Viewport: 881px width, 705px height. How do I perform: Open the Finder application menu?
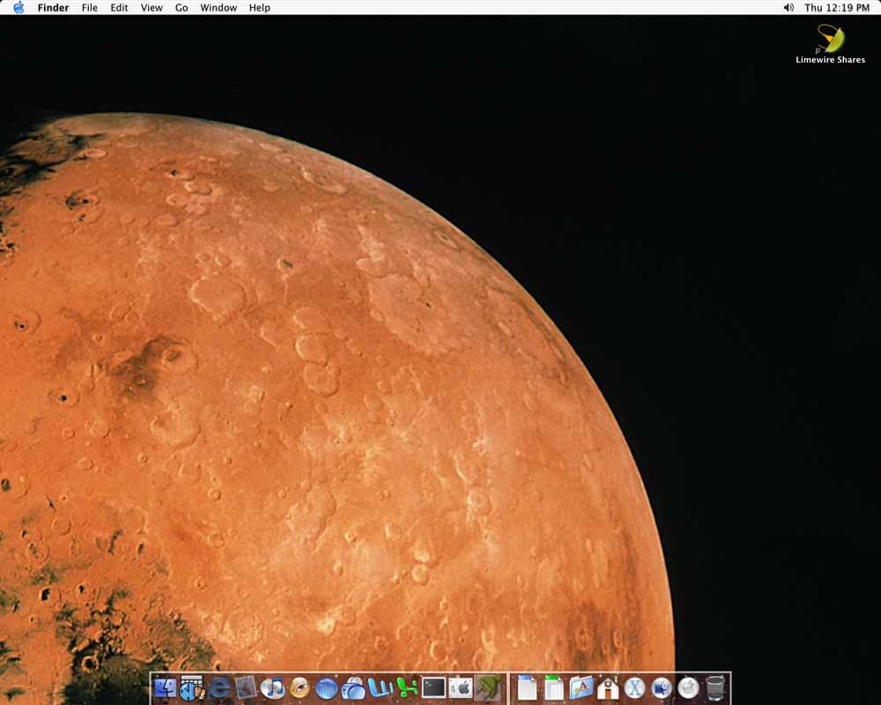click(x=54, y=8)
